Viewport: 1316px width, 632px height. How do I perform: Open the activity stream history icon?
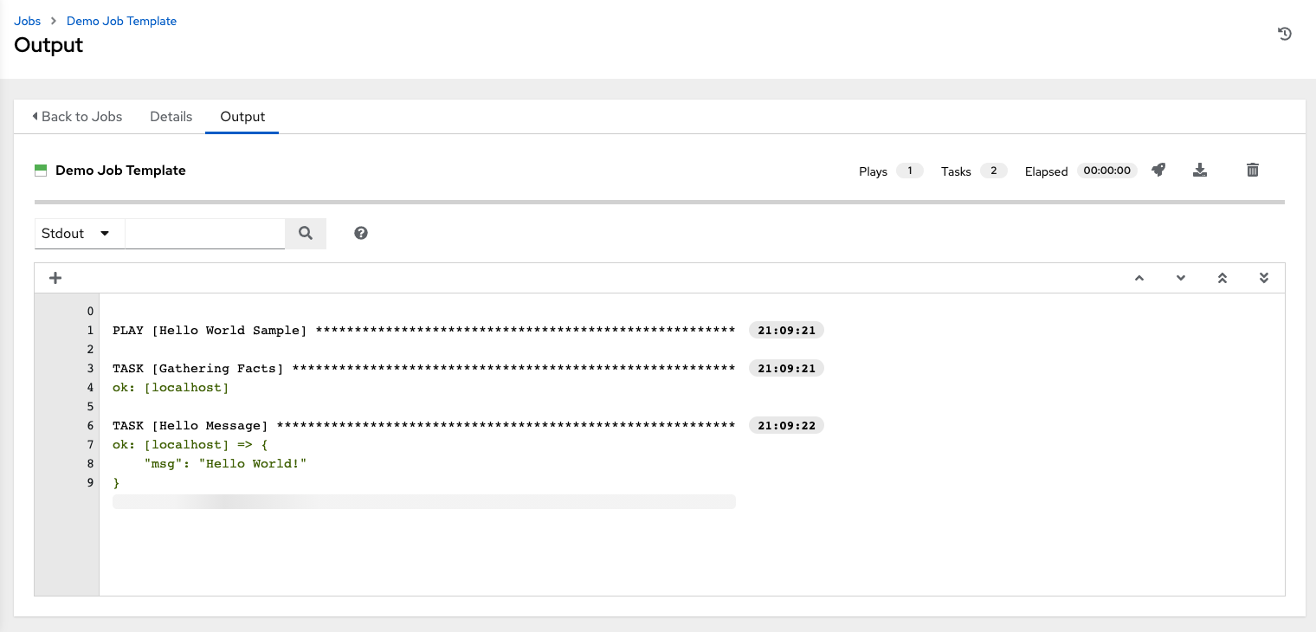coord(1285,35)
